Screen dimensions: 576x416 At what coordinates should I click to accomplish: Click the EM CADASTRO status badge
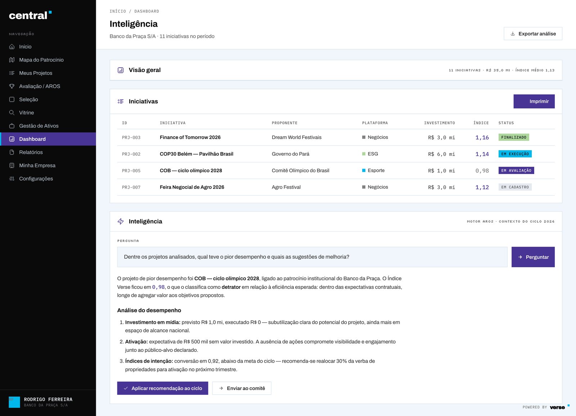(x=515, y=187)
